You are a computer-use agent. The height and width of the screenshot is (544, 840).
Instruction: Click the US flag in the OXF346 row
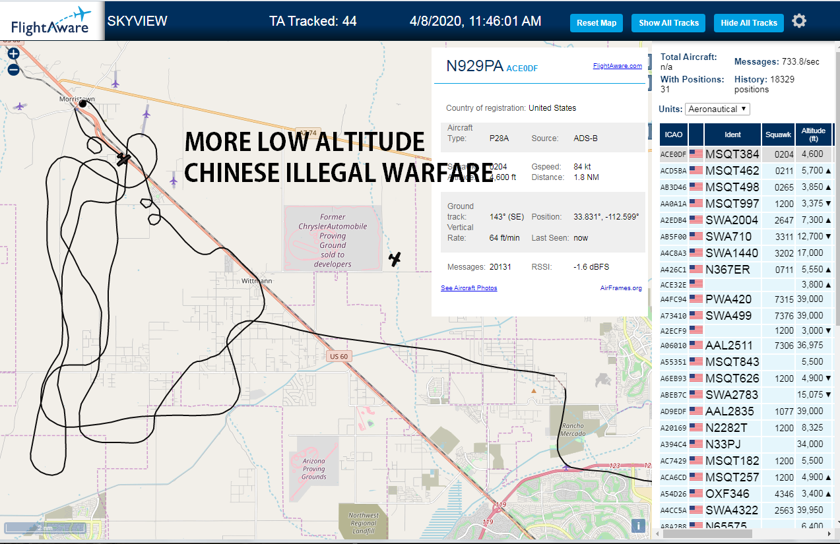pos(695,494)
